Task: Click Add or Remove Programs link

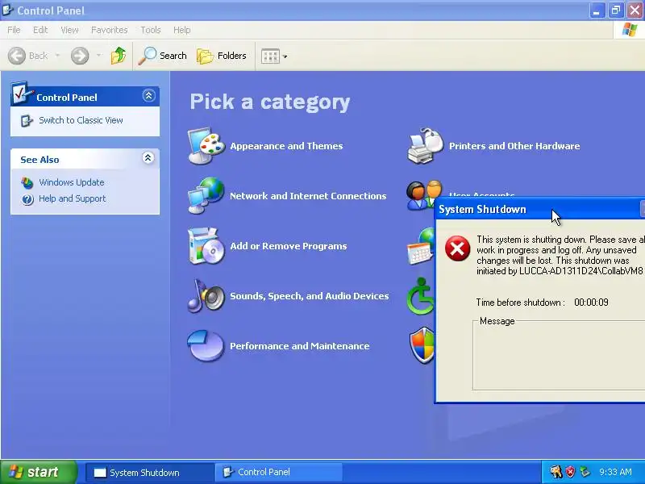Action: click(x=289, y=246)
